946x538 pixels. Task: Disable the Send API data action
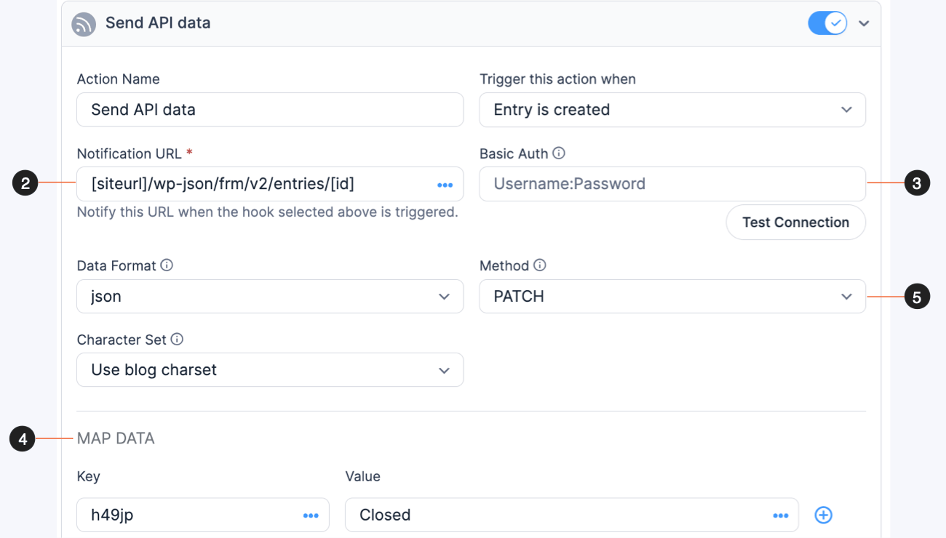tap(827, 23)
